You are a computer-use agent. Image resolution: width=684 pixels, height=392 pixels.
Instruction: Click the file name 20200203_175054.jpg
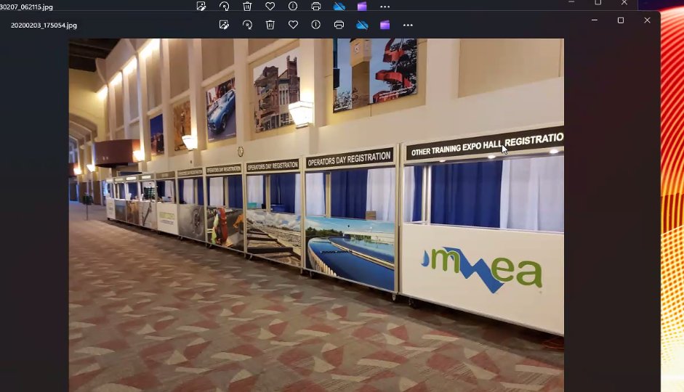44,25
